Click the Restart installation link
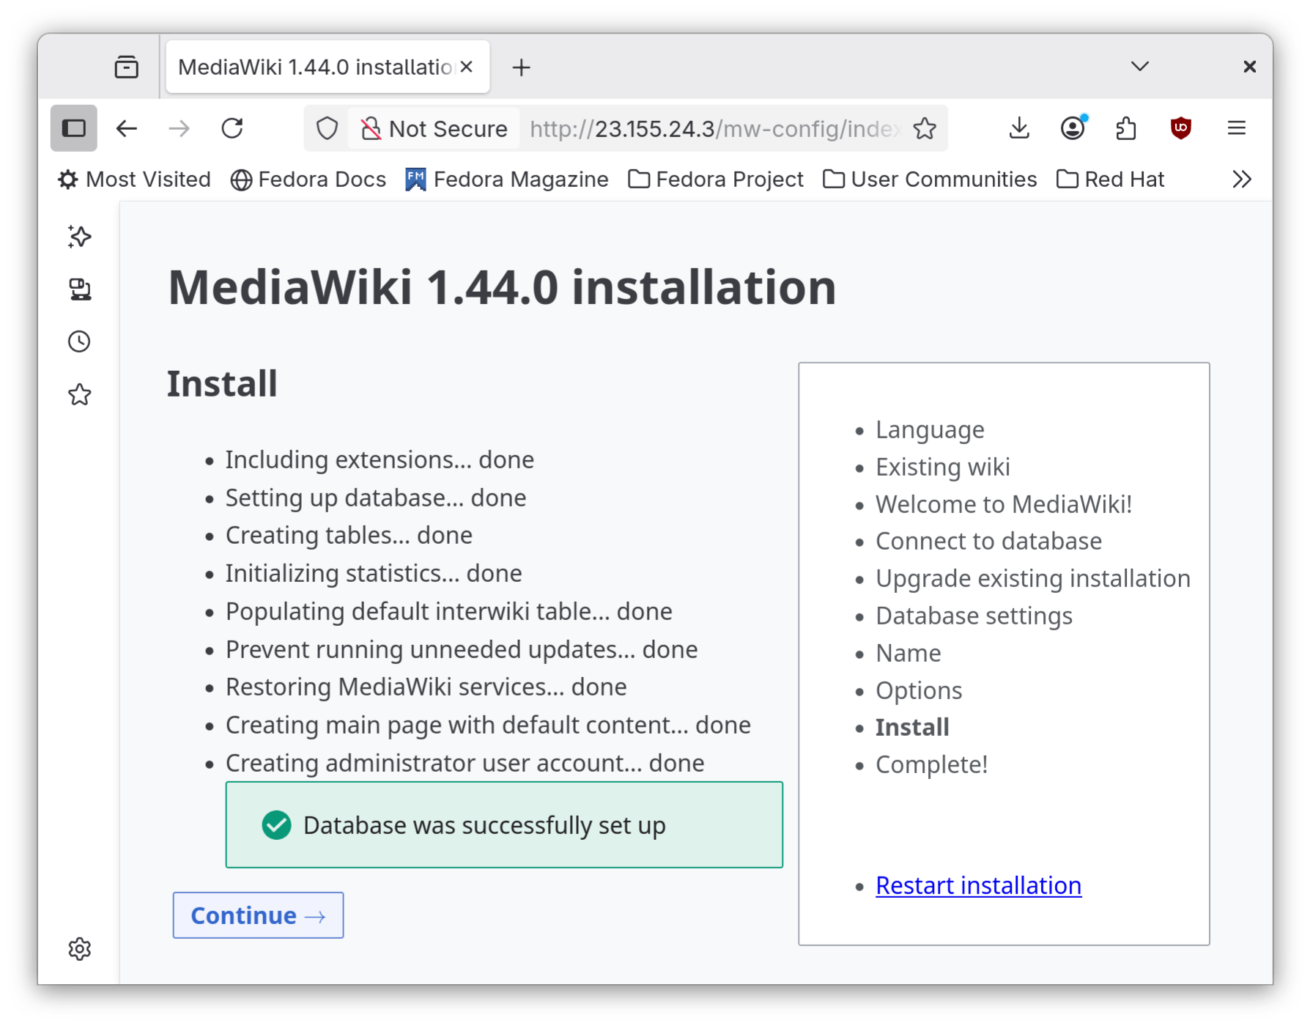This screenshot has height=1026, width=1310. coord(978,885)
